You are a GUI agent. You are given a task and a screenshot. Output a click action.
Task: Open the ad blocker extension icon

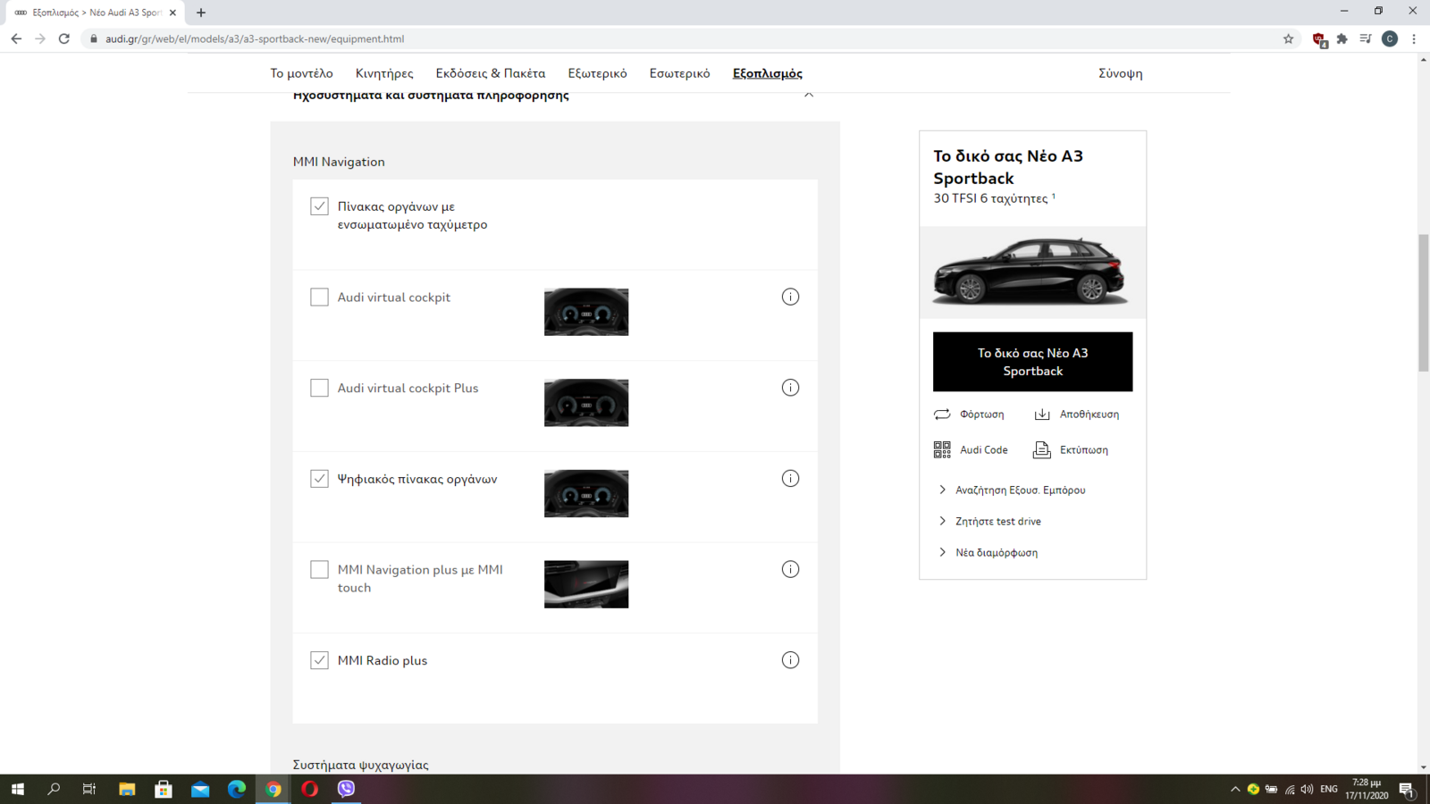coord(1318,38)
